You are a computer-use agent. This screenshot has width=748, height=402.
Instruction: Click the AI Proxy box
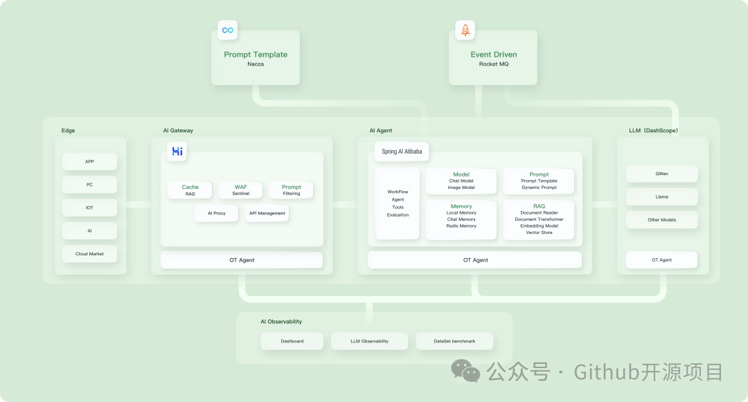click(x=217, y=213)
